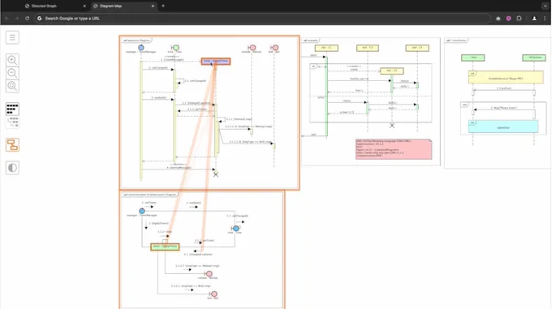Viewport: 552px width, 309px height.
Task: Go back in browser history
Action: coord(6,19)
